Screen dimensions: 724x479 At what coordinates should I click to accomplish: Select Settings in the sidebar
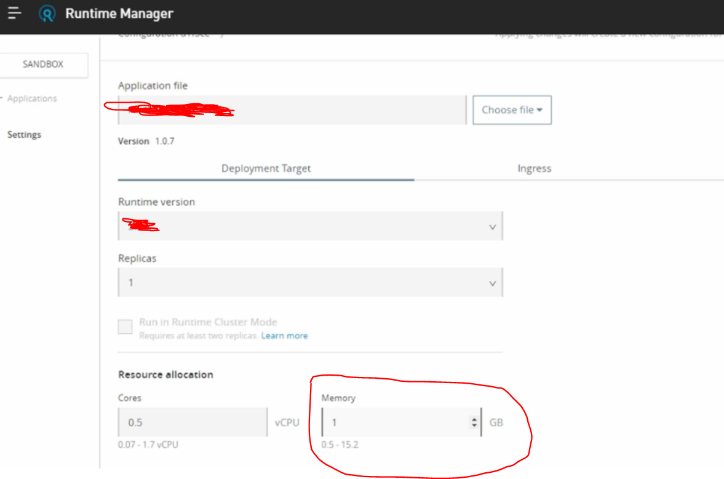coord(24,134)
